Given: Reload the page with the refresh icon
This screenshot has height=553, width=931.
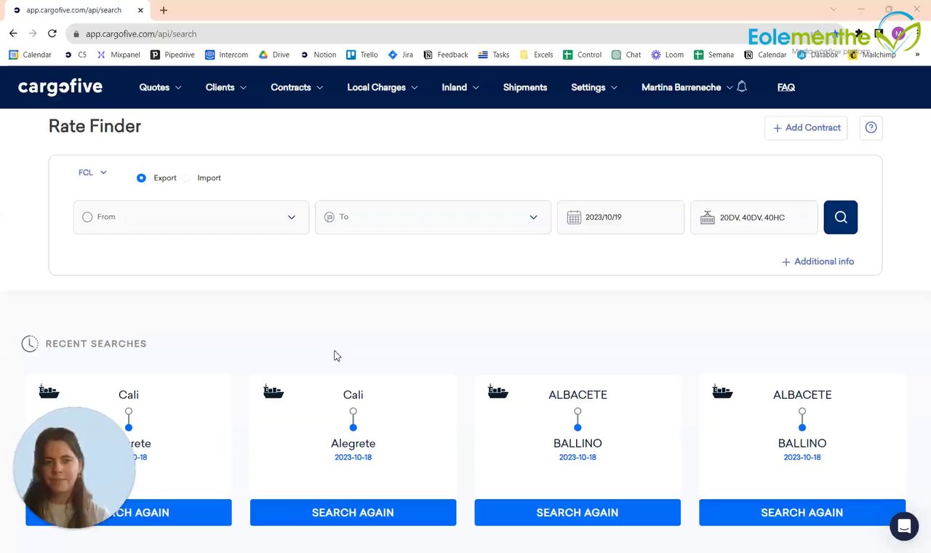Looking at the screenshot, I should pyautogui.click(x=52, y=33).
